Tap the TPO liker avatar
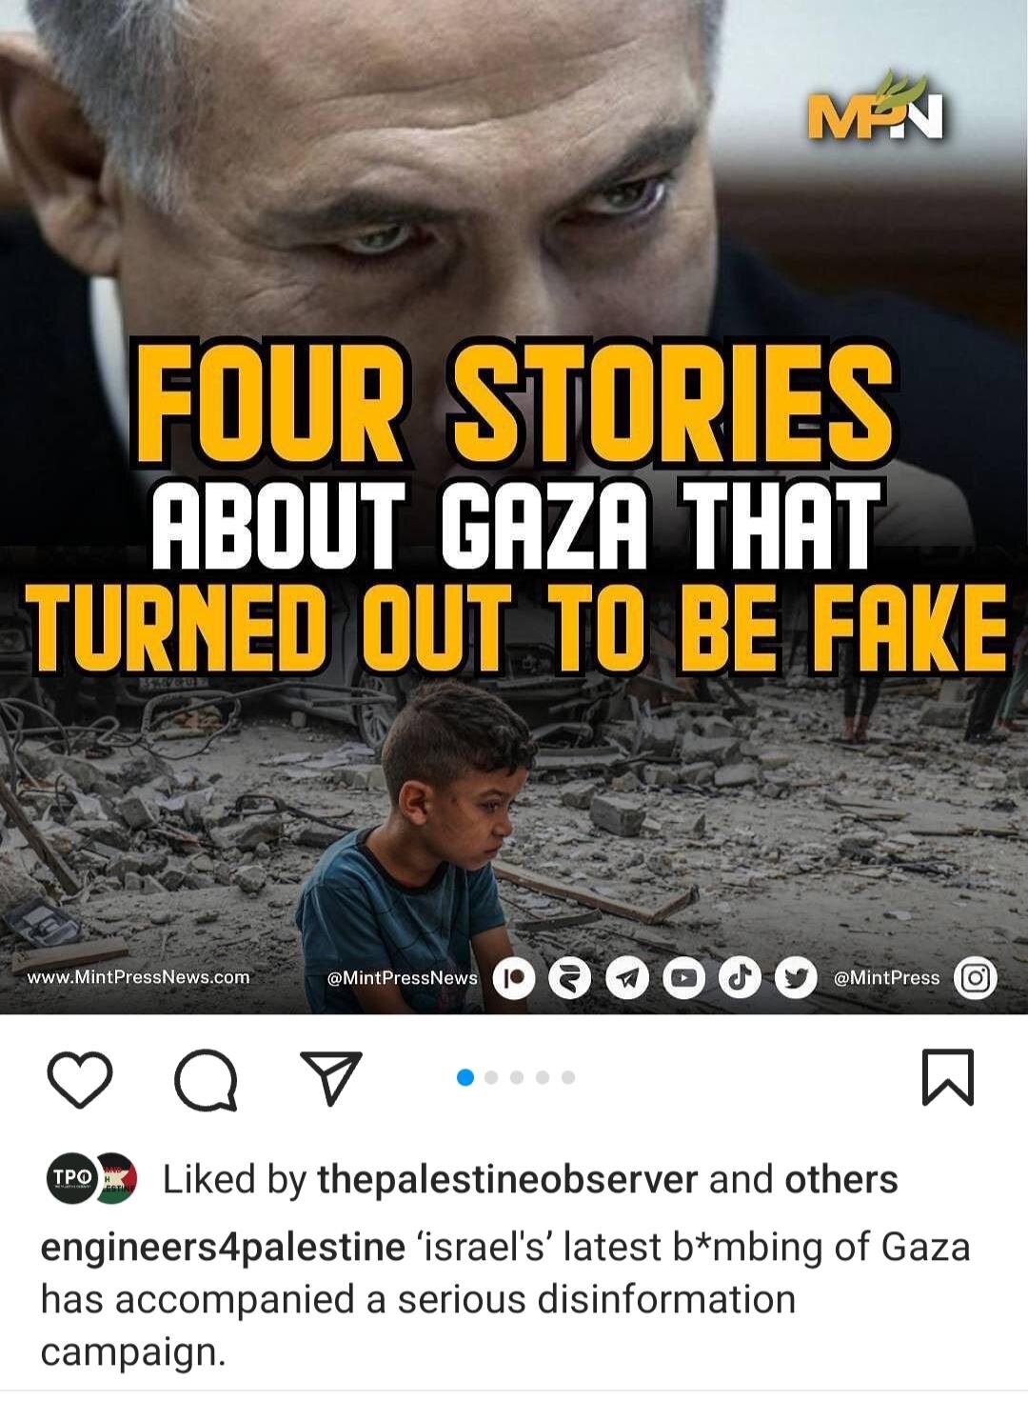 72,1179
